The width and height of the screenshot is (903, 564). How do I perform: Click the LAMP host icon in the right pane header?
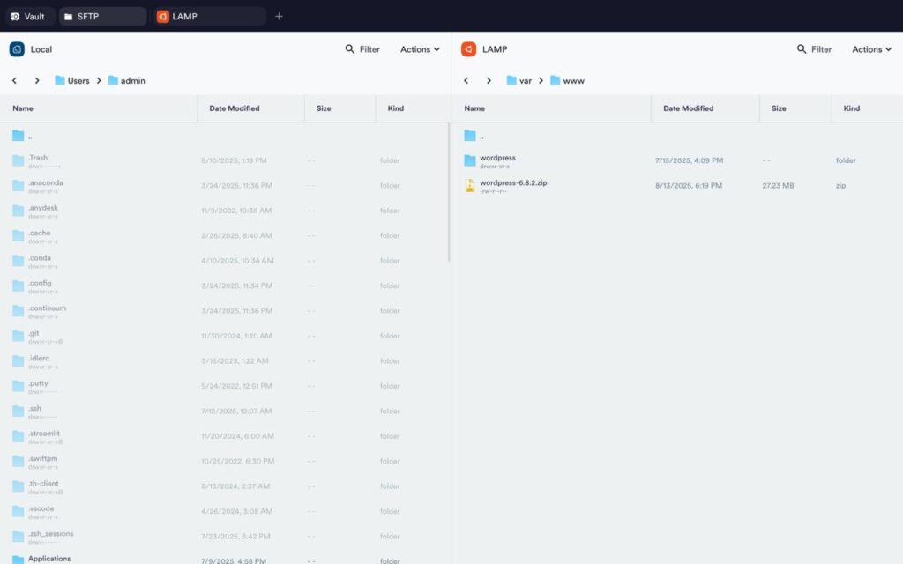click(x=469, y=49)
